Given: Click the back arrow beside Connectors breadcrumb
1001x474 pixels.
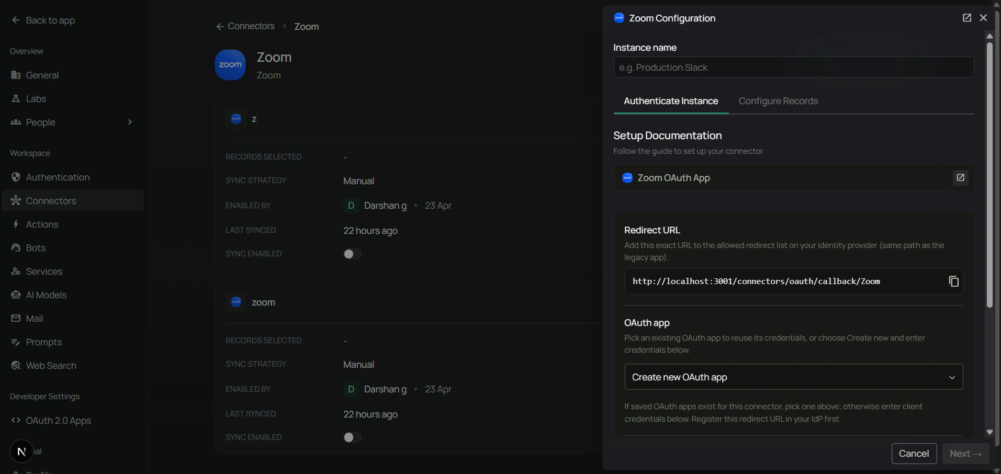Looking at the screenshot, I should click(x=220, y=26).
